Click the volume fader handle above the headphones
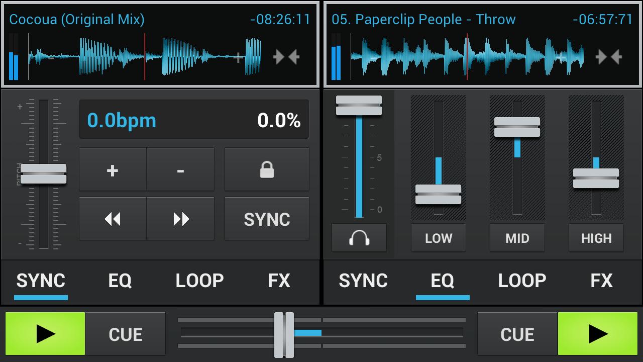The height and width of the screenshot is (362, 643). [x=359, y=106]
